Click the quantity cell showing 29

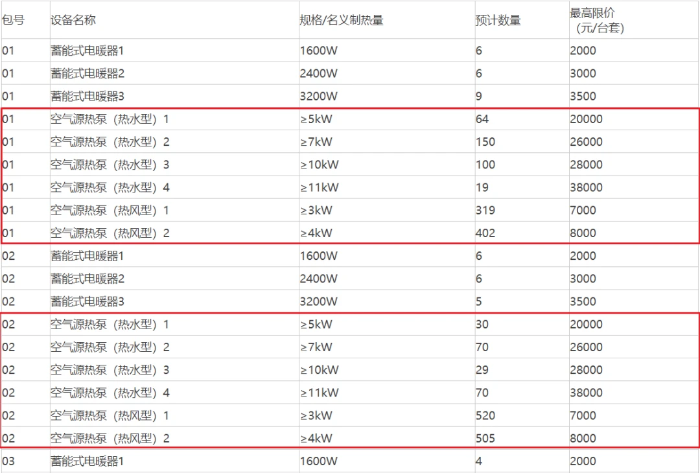[x=482, y=371]
